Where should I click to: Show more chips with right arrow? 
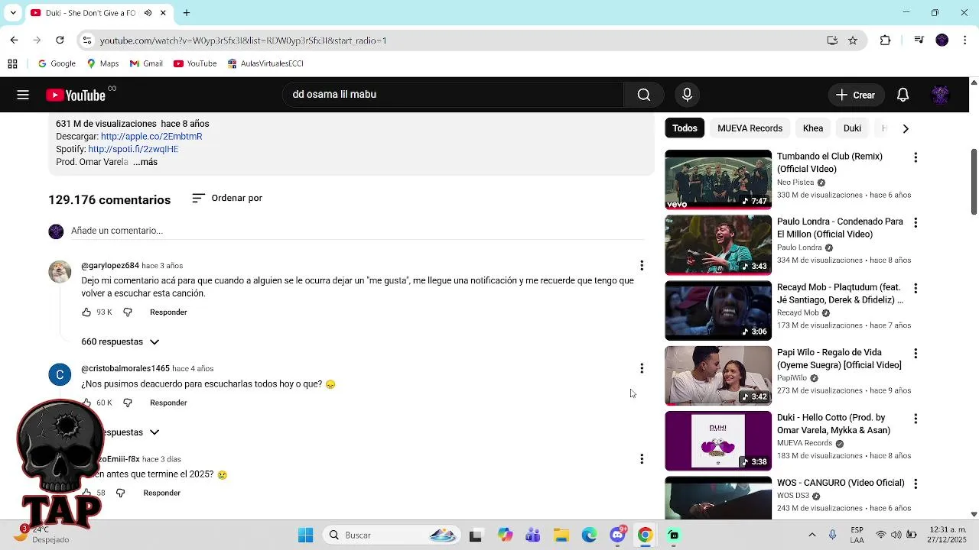click(x=906, y=128)
